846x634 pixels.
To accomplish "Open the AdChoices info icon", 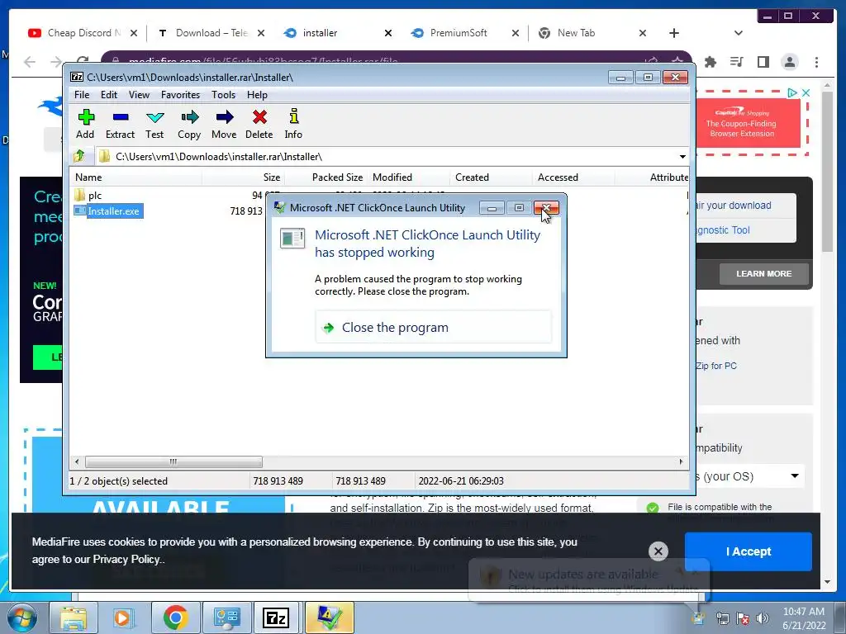I will (x=792, y=92).
